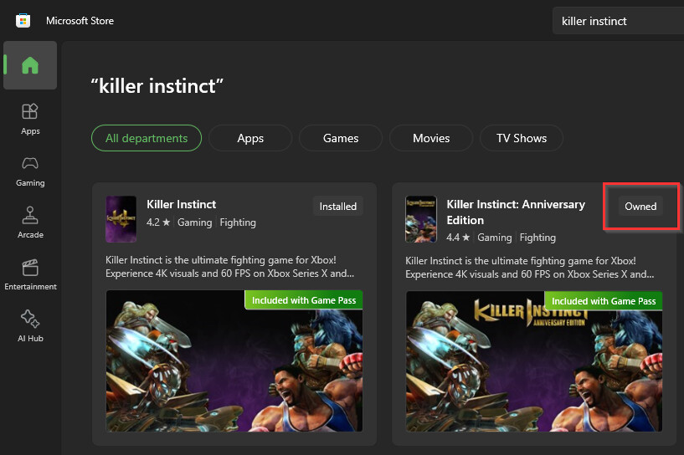Click the Anniversary Edition small app icon
The image size is (684, 455).
pyautogui.click(x=421, y=219)
